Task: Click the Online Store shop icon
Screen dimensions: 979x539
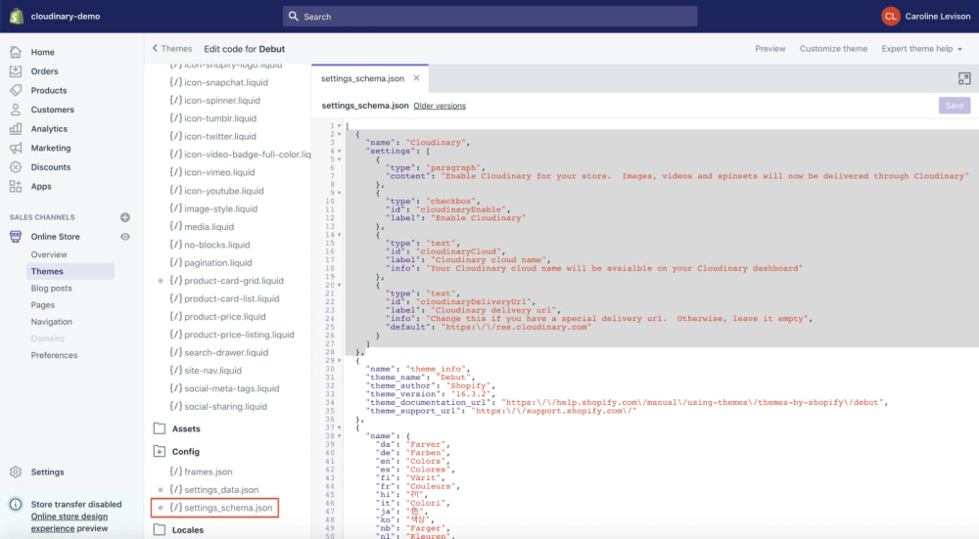Action: (16, 237)
